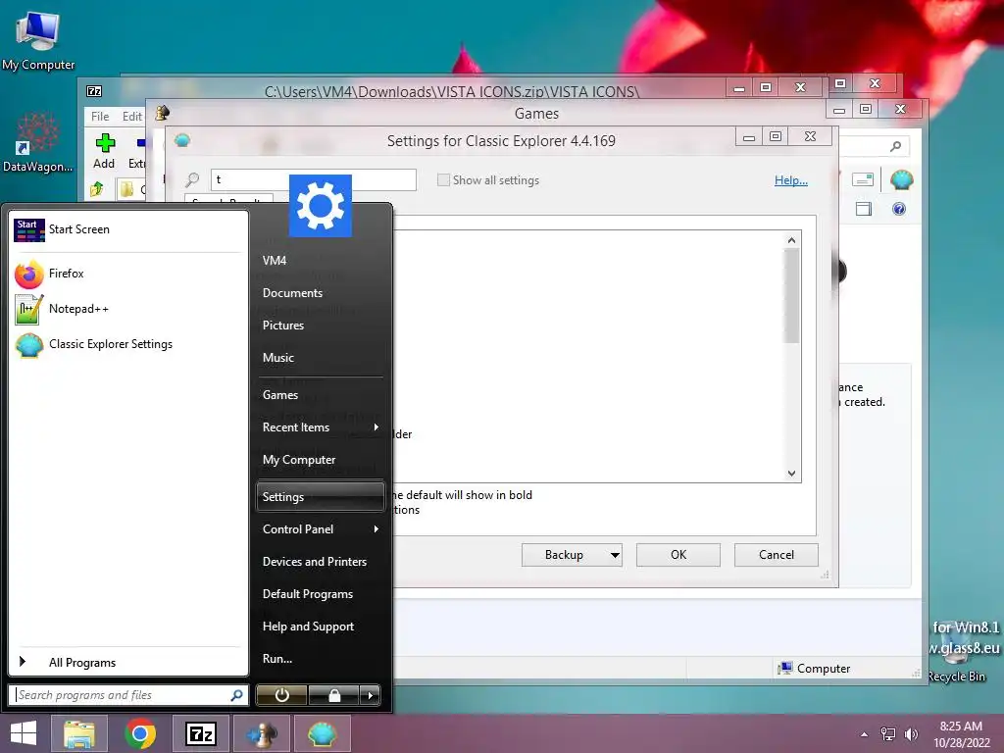1004x753 pixels.
Task: Click Search programs and files box
Action: [x=122, y=695]
